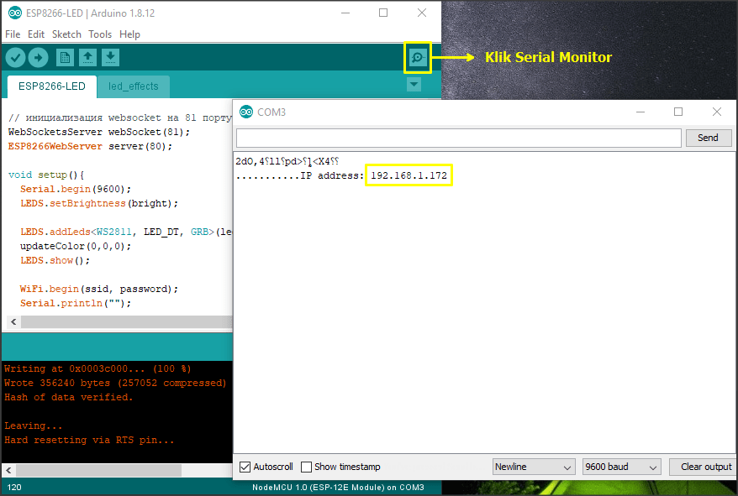Viewport: 738px width, 496px height.
Task: Close the Arduino ESP8266-LED window
Action: coord(422,13)
